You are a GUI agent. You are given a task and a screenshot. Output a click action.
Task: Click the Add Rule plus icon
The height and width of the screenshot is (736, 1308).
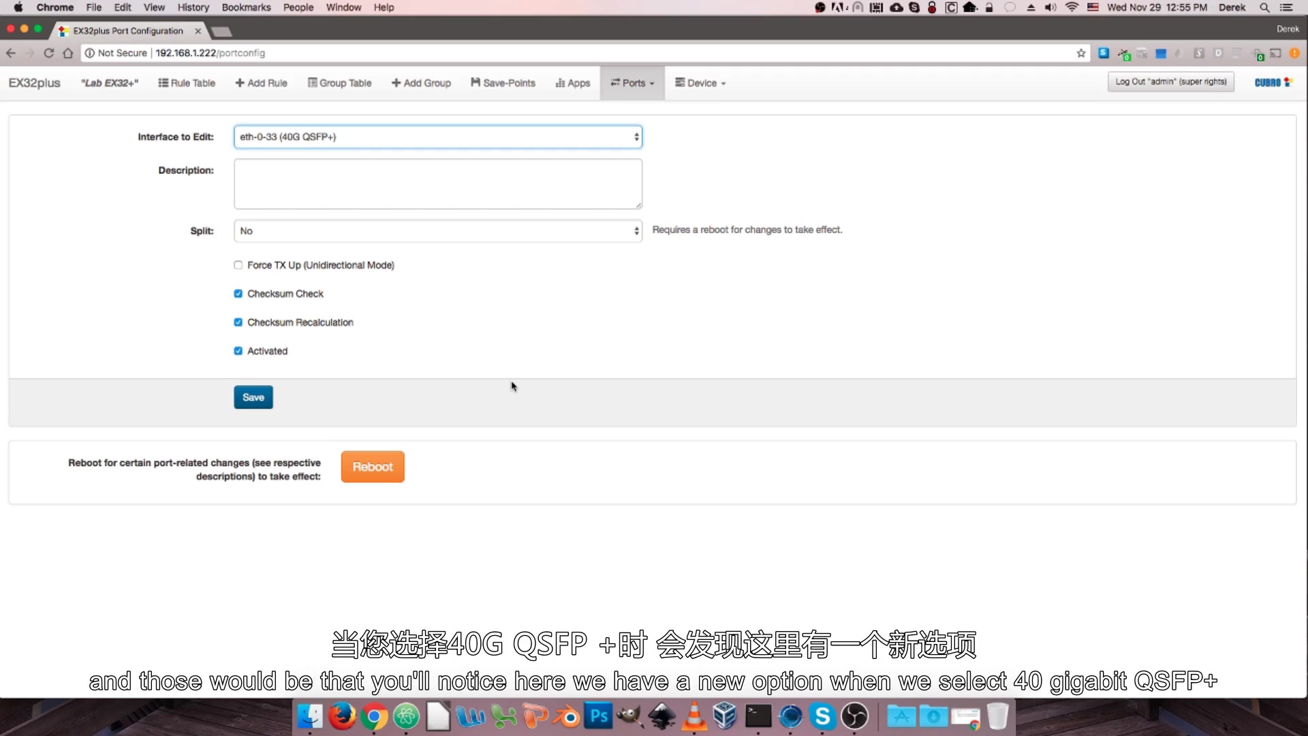point(240,83)
